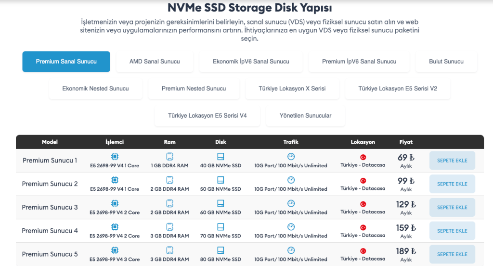493x273 pixels.
Task: Click the RAM icon in Premium Sunucu 2 row
Action: pos(170,180)
